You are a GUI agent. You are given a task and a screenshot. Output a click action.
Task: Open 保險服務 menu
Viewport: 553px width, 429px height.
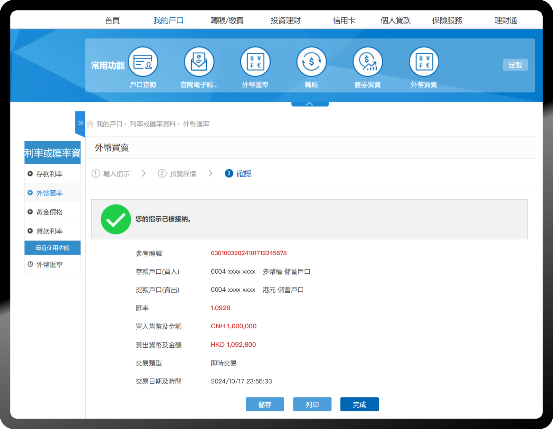point(447,20)
